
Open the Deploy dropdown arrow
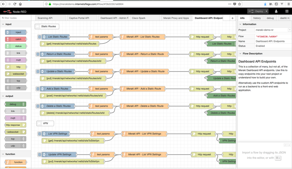click(267, 11)
